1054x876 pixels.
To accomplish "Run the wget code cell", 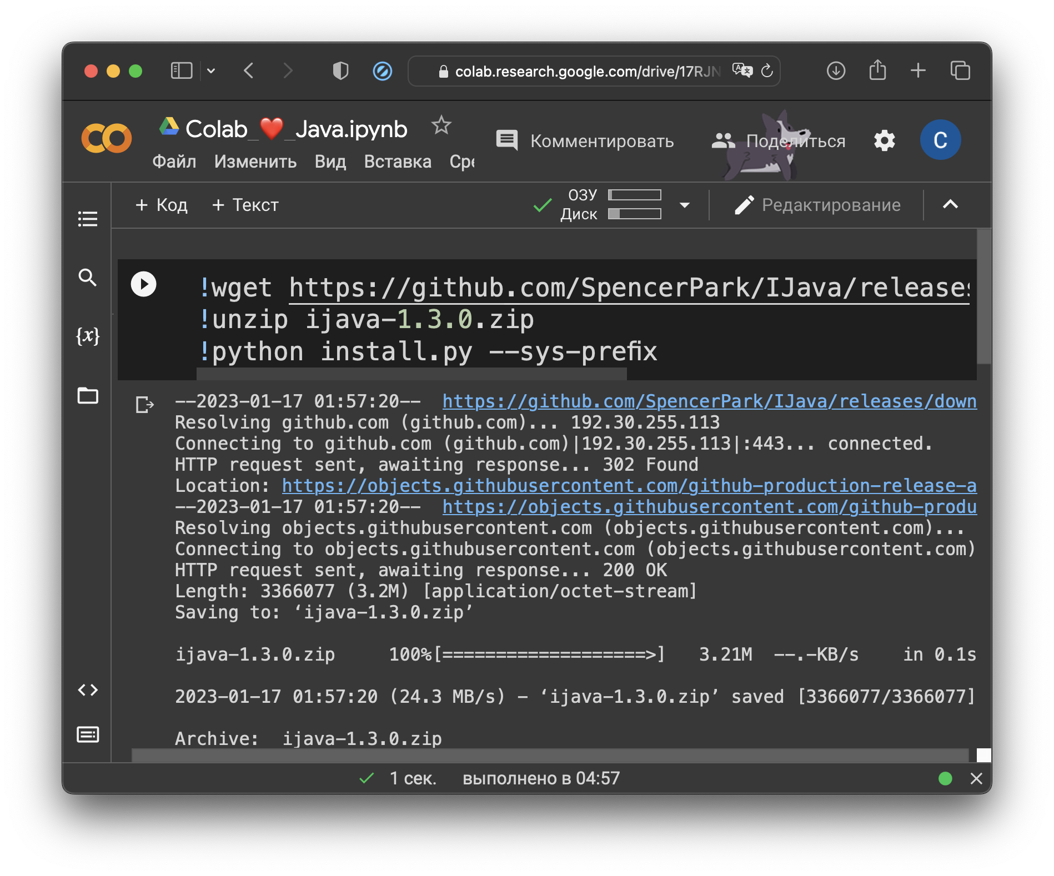I will [144, 284].
